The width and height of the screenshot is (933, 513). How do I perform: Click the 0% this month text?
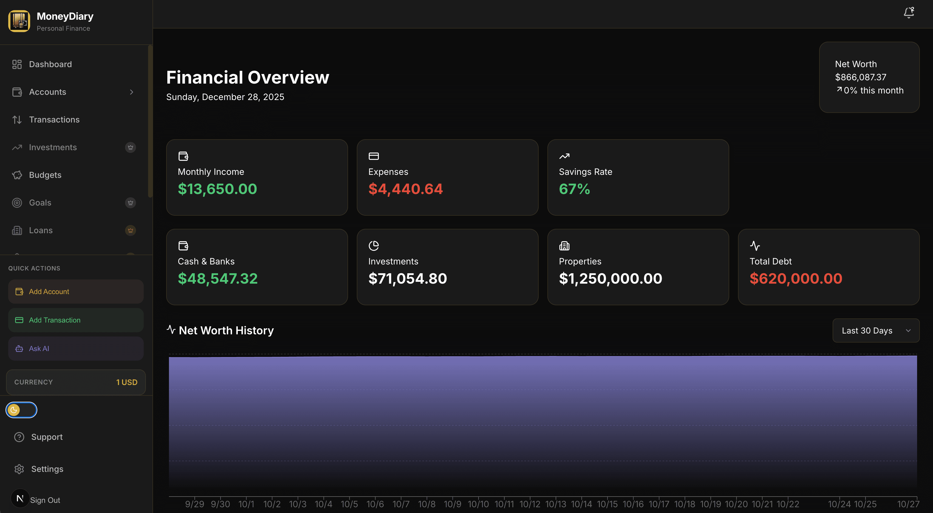[x=873, y=90]
